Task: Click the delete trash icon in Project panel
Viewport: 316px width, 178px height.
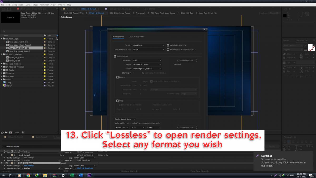Action: [x=23, y=132]
